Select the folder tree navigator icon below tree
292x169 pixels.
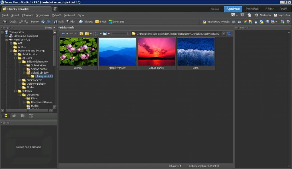click(6, 116)
